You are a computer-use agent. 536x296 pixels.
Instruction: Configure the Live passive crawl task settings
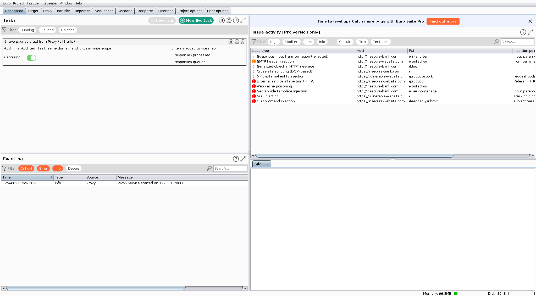coord(237,42)
